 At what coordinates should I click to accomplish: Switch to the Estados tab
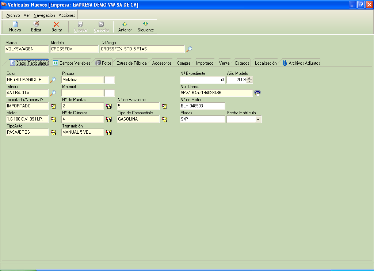[x=242, y=63]
